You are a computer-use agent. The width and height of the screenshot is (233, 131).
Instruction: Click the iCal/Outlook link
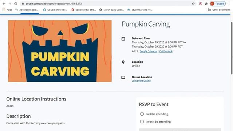166,51
